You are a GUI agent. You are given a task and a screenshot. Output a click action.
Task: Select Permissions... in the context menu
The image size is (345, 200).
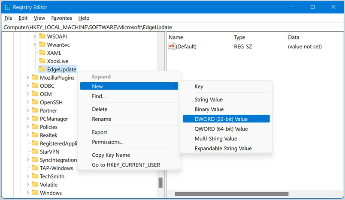[x=108, y=142]
